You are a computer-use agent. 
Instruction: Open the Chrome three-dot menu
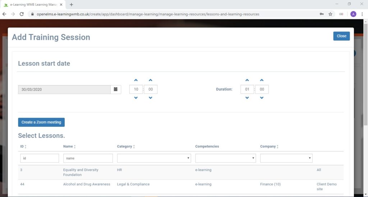point(362,14)
